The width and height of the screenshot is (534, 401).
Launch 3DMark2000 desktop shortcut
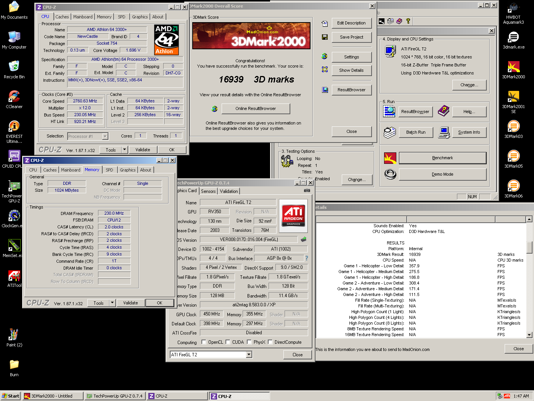pyautogui.click(x=513, y=70)
